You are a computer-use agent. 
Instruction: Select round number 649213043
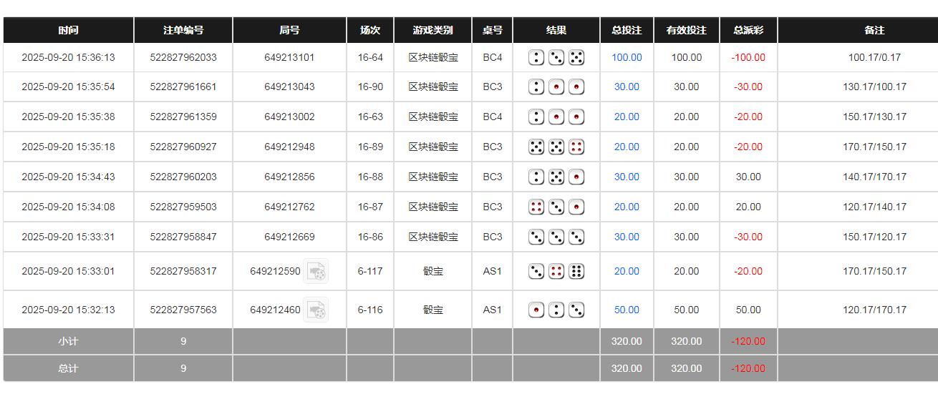click(x=289, y=87)
